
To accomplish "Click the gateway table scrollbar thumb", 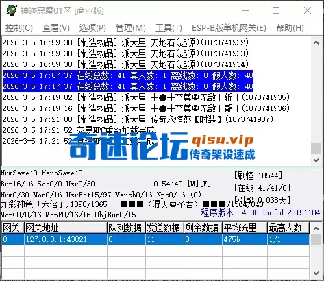I will (x=316, y=240).
